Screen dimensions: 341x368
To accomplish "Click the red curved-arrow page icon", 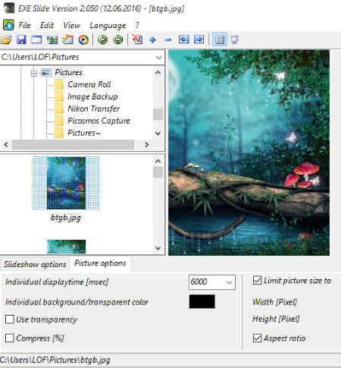I will click(137, 39).
